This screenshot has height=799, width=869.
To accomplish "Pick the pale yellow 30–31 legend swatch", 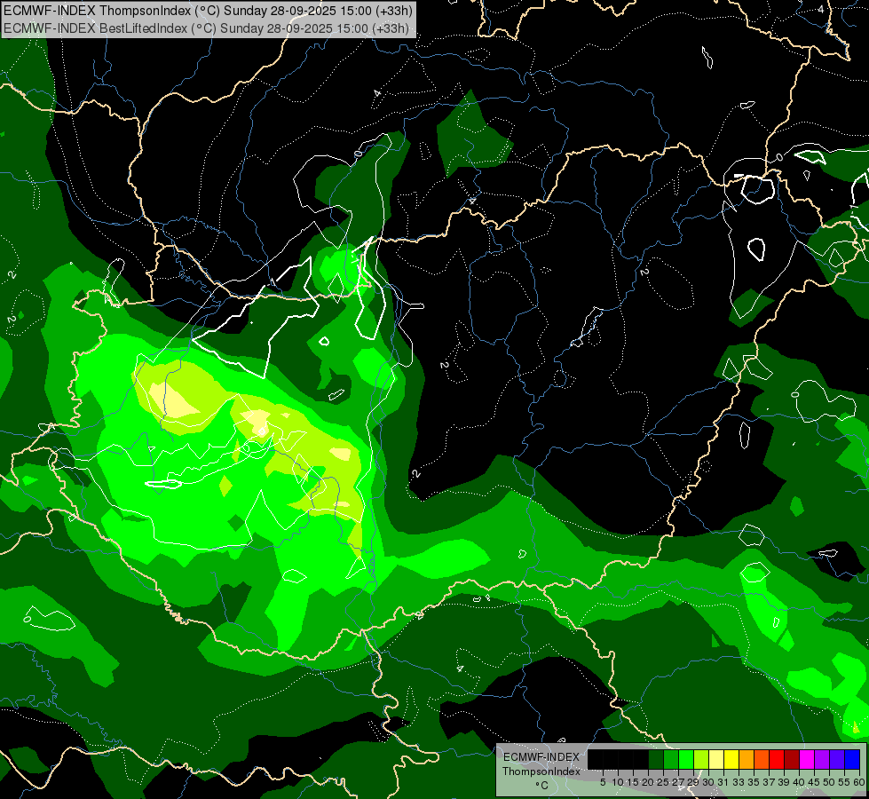I will (716, 759).
